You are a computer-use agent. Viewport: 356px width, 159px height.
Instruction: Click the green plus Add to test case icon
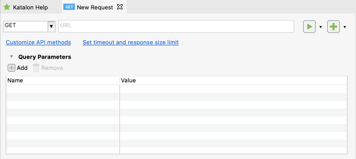(x=333, y=27)
